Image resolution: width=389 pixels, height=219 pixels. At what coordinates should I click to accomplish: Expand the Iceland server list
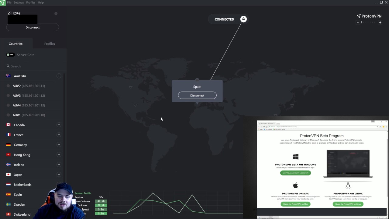click(x=59, y=165)
